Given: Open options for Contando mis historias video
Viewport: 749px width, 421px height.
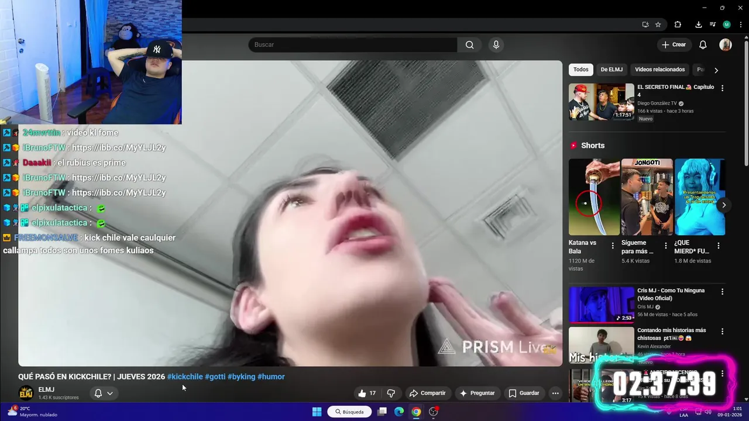Looking at the screenshot, I should point(722,331).
